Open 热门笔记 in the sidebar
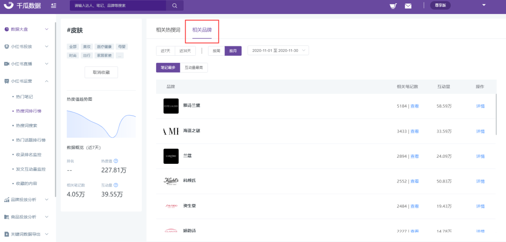The height and width of the screenshot is (242, 506). pos(24,96)
